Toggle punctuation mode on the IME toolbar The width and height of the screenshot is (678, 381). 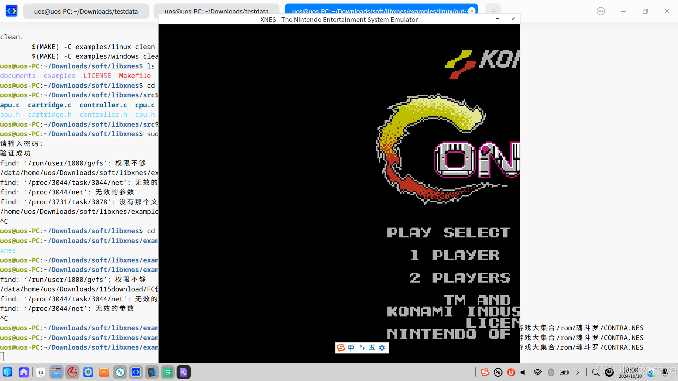362,348
